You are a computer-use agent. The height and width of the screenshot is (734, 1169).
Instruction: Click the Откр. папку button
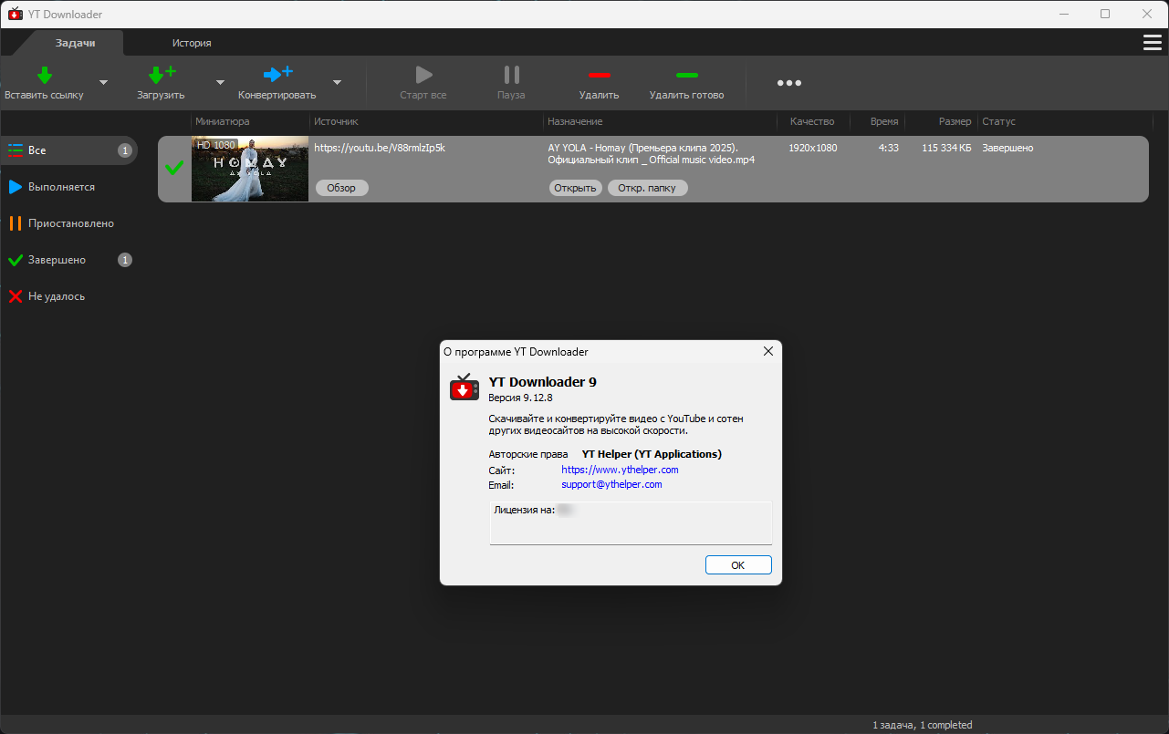648,188
